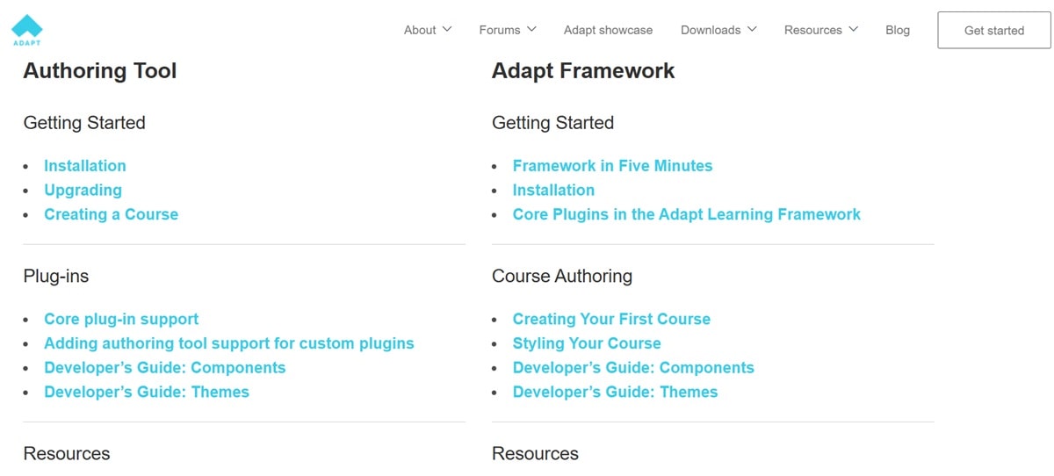Open Adapt Framework Installation link
This screenshot has width=1054, height=476.
[x=553, y=190]
